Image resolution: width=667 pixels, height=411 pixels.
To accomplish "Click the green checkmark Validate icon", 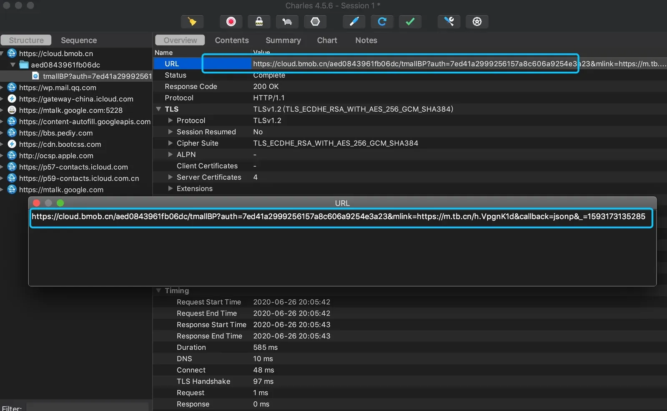I will [410, 22].
